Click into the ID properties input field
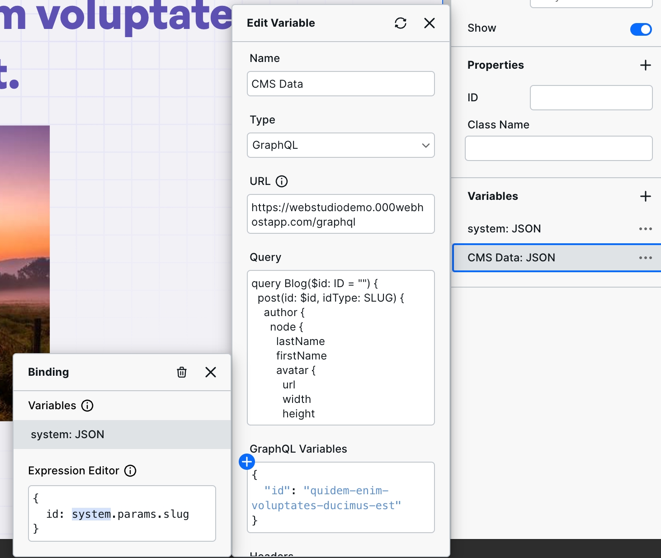This screenshot has height=558, width=661. click(x=591, y=98)
